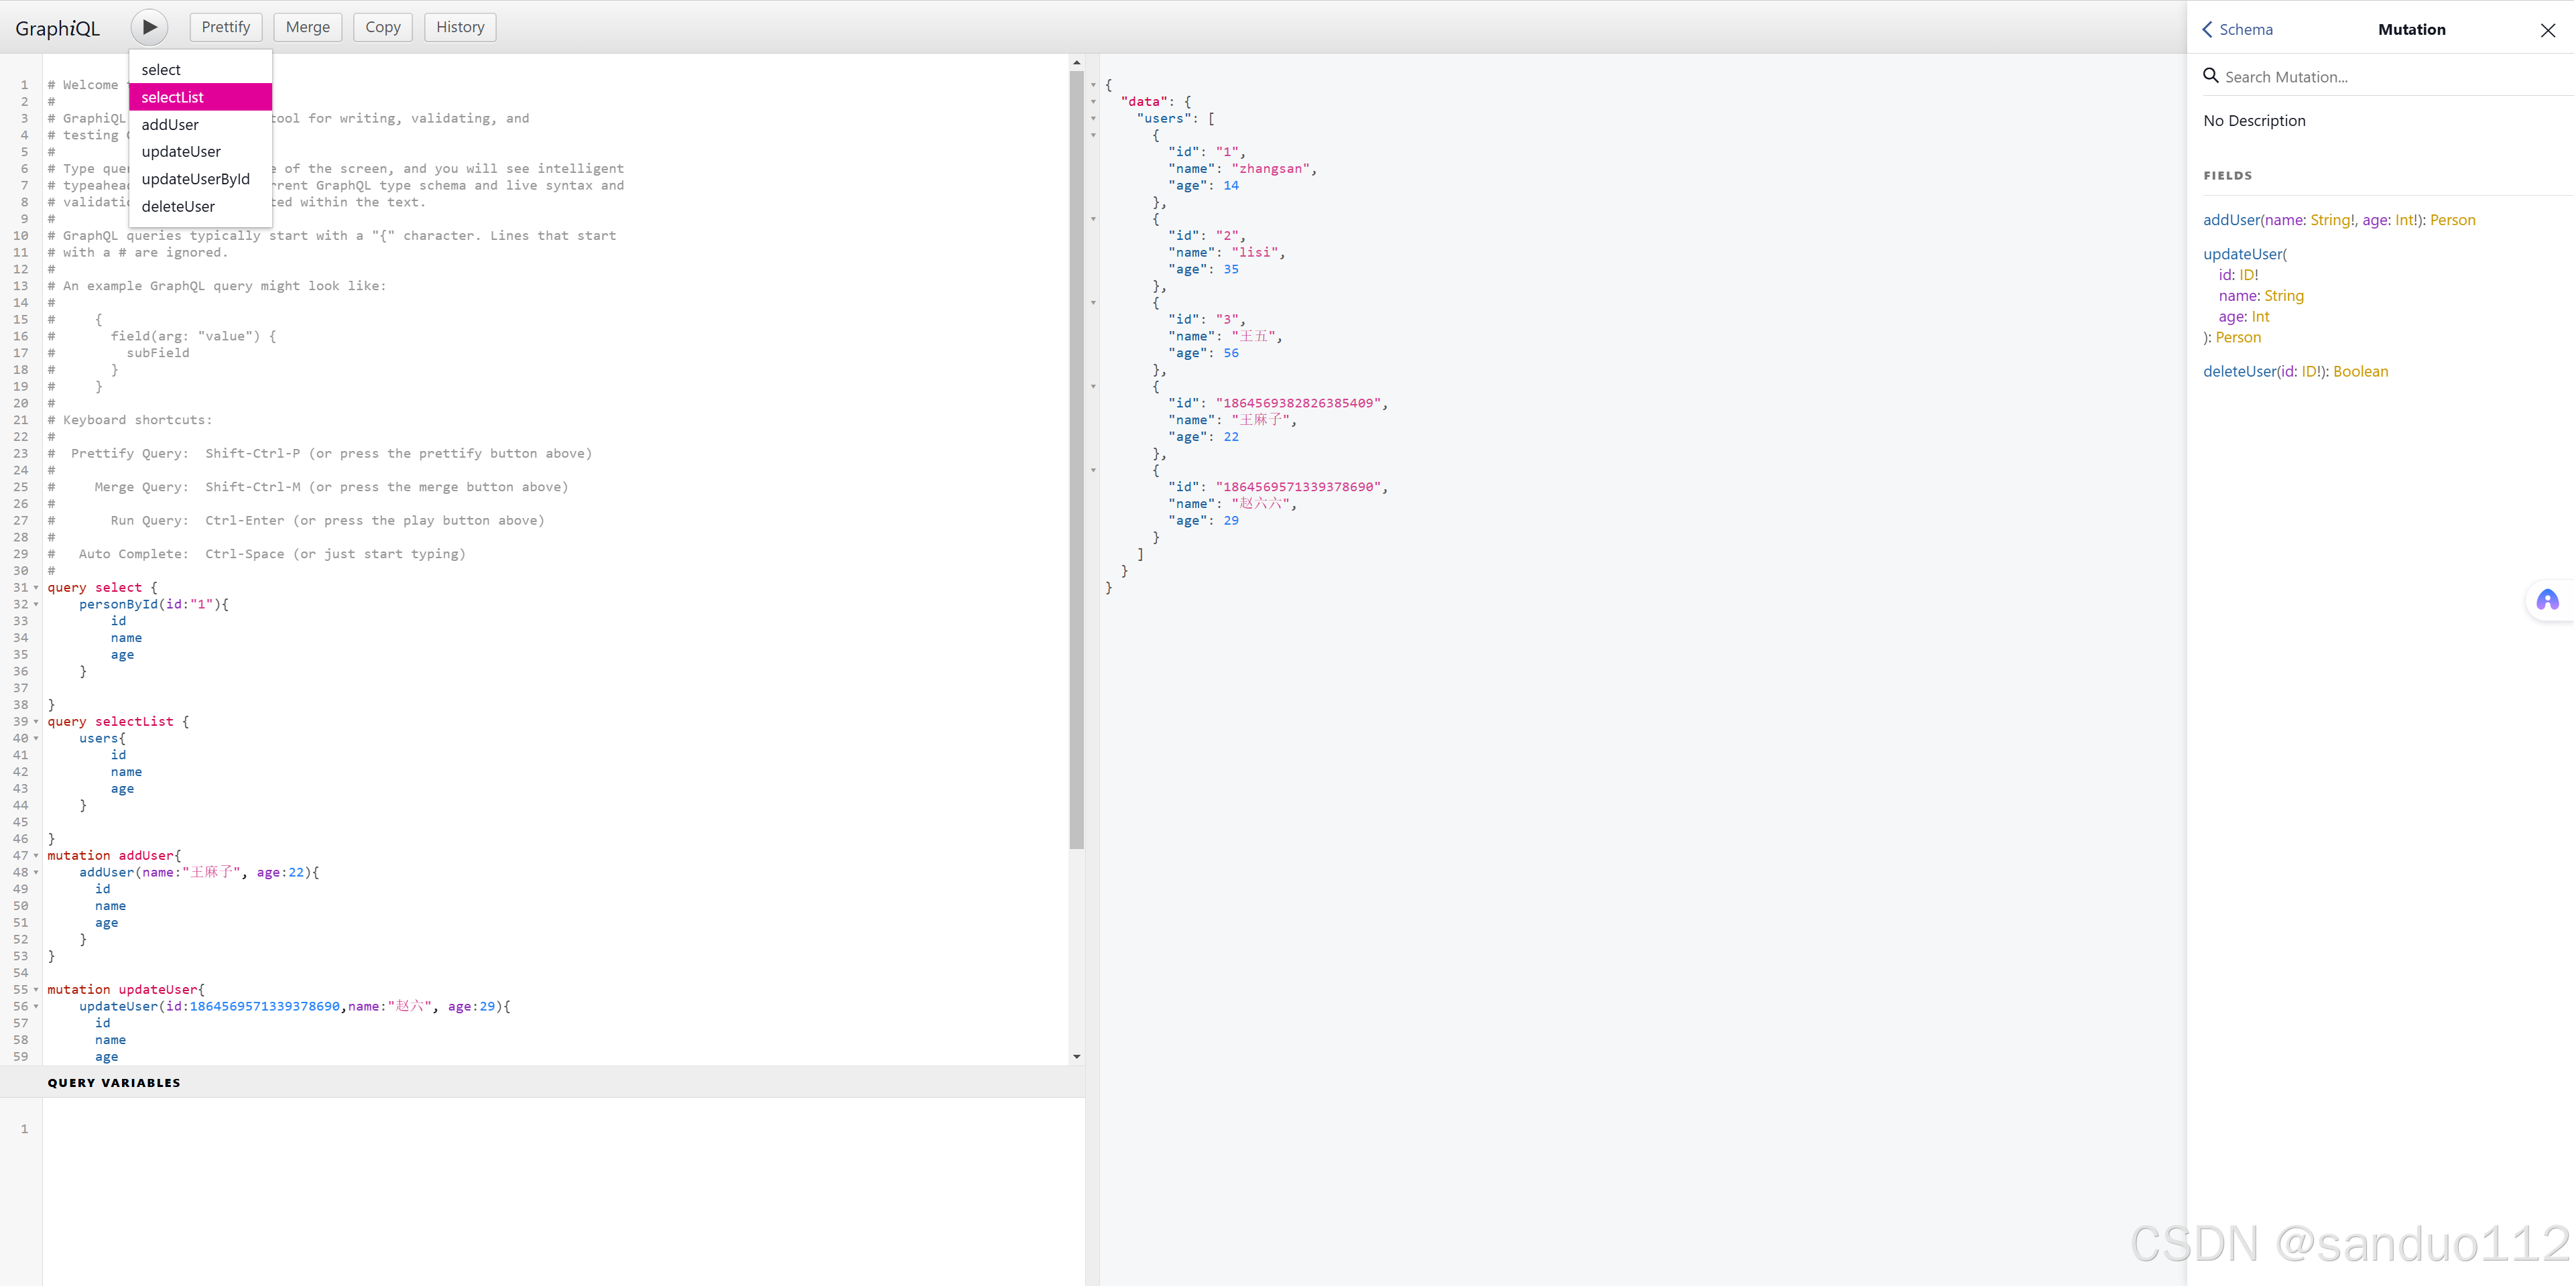Open Person return type of addUser
Screen dimensions: 2574x1286
point(2452,220)
